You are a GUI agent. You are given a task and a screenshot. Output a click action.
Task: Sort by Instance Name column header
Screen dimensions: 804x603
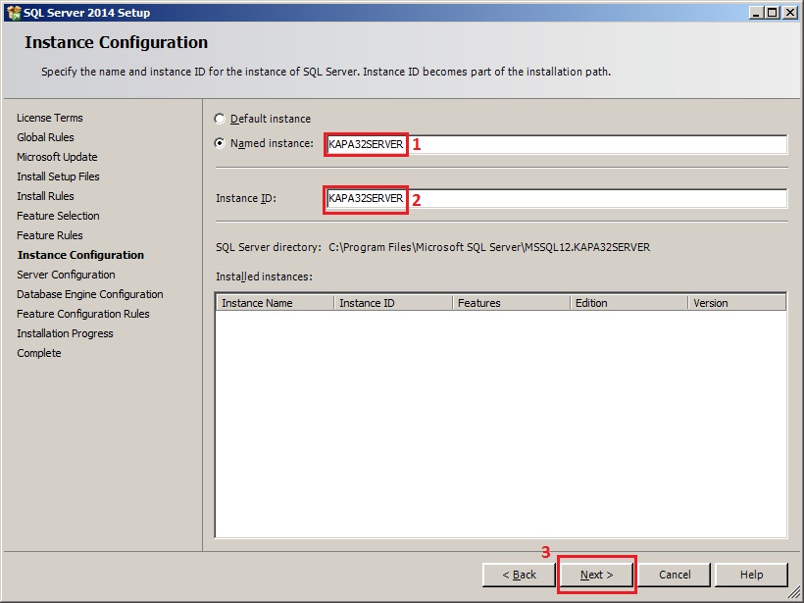click(x=275, y=303)
